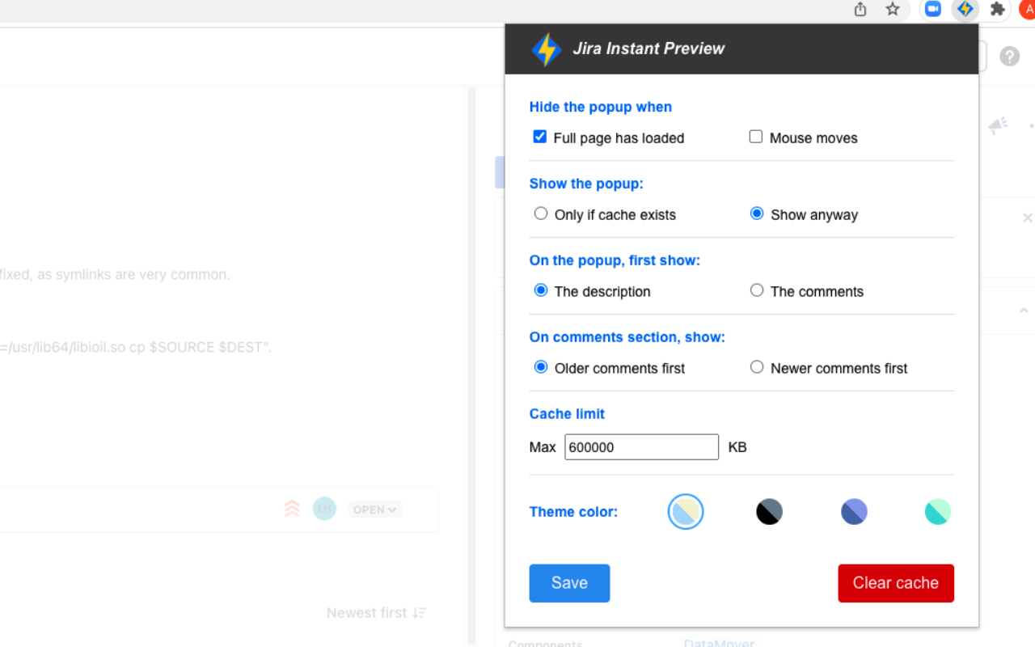Open the OPEN status dropdown on issue row
This screenshot has width=1035, height=647.
coord(375,510)
